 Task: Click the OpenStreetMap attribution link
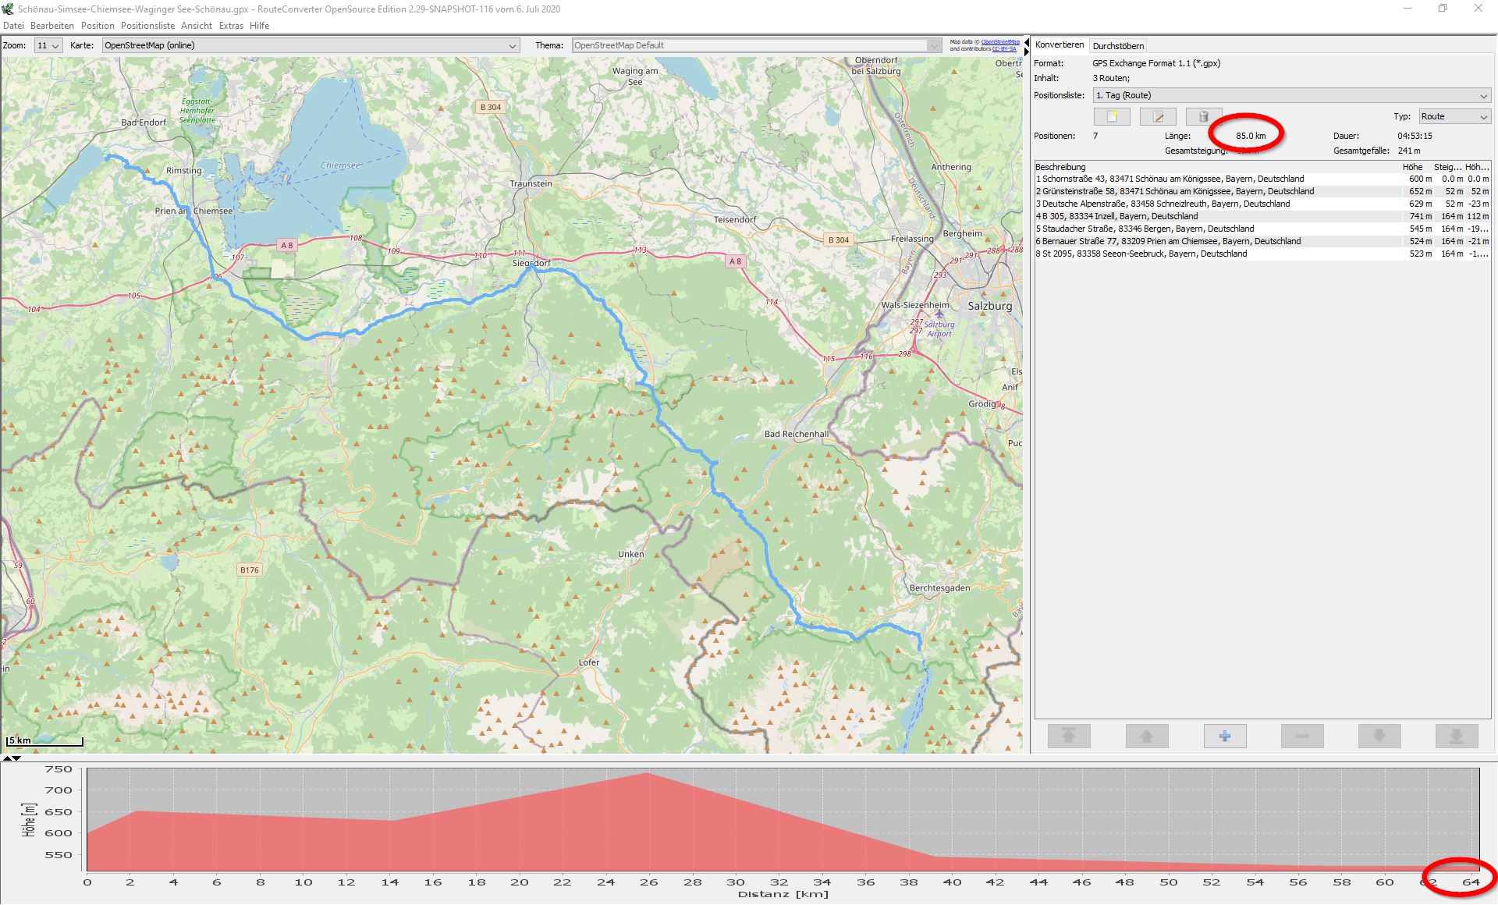click(999, 42)
